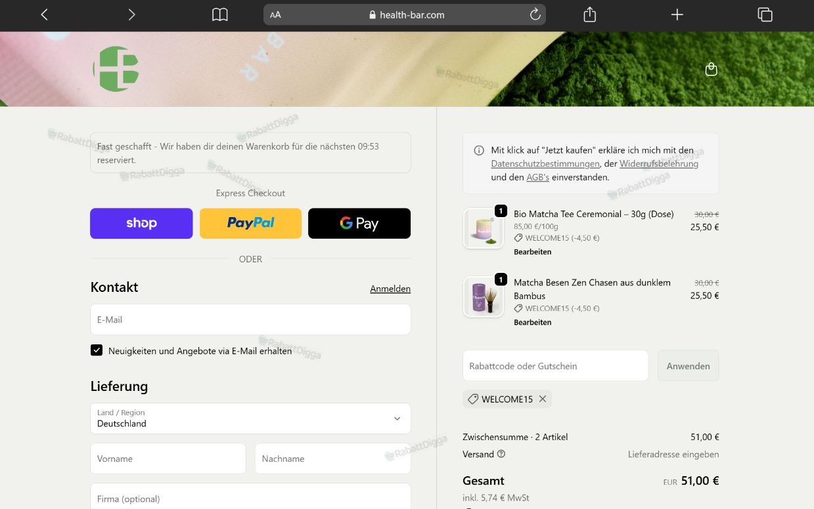814x509 pixels.
Task: Click the inkl. 5,74 € MwSt text
Action: click(x=496, y=498)
